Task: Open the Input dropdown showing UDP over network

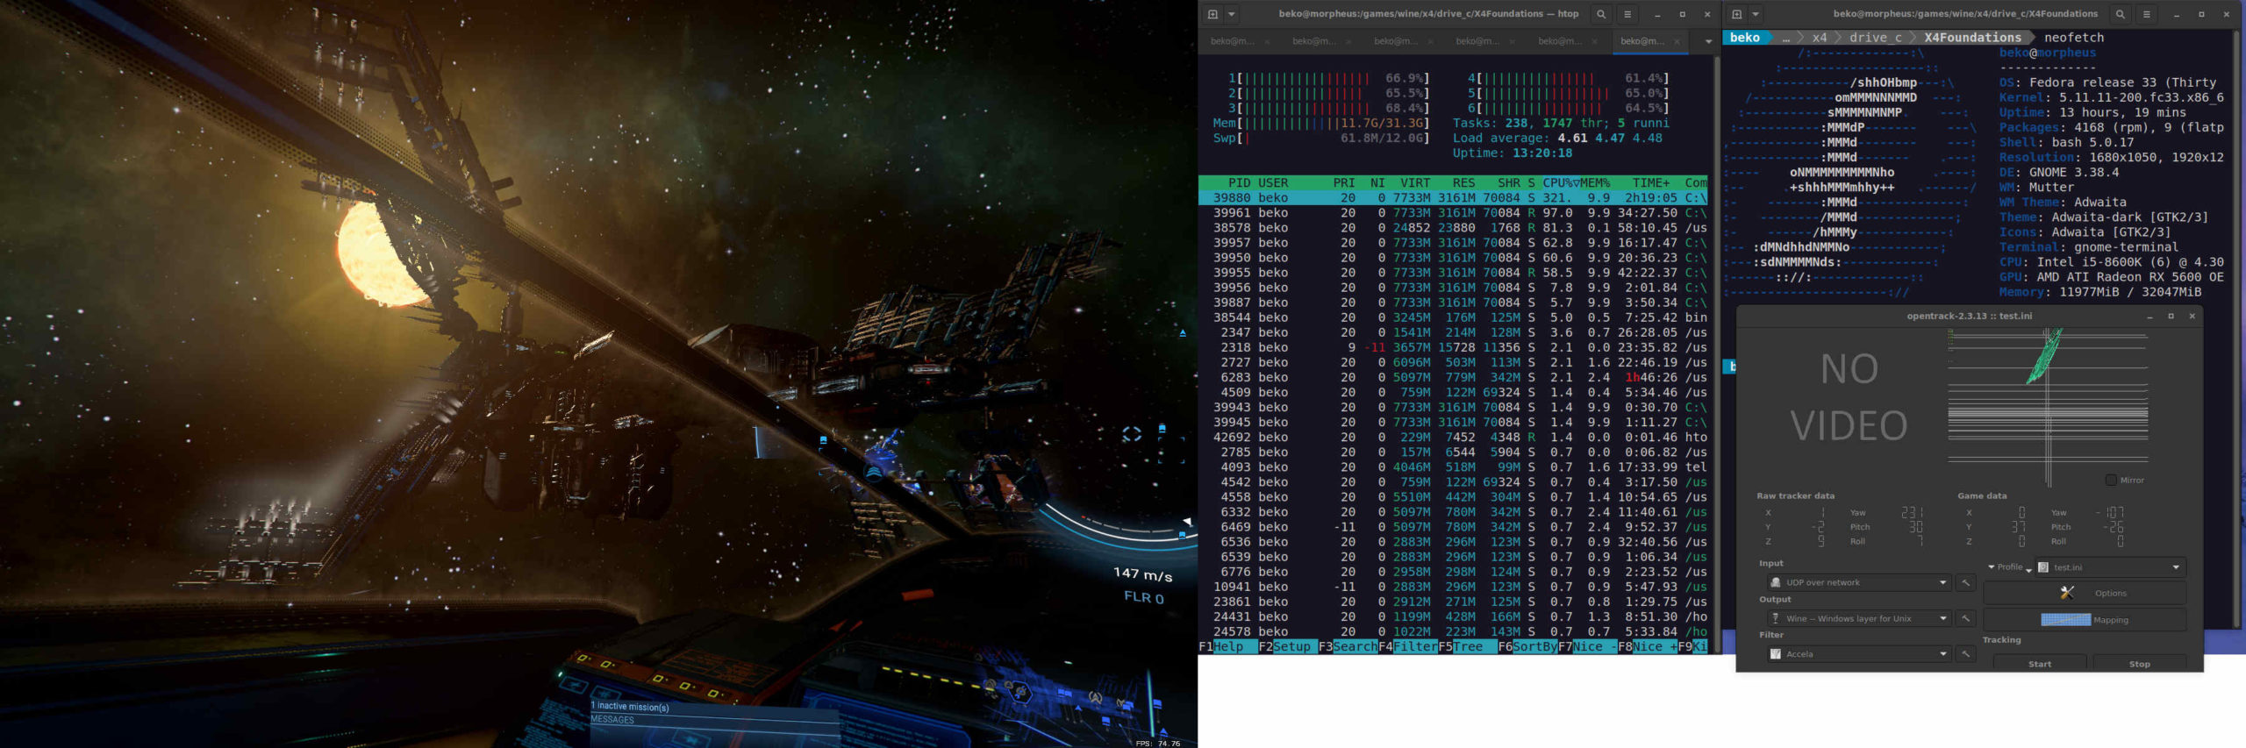Action: (x=1859, y=582)
